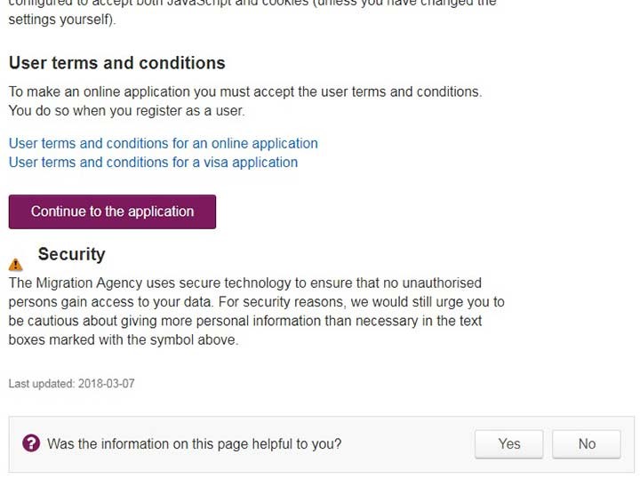The width and height of the screenshot is (640, 478).
Task: Open user terms for a visa application
Action: (153, 163)
